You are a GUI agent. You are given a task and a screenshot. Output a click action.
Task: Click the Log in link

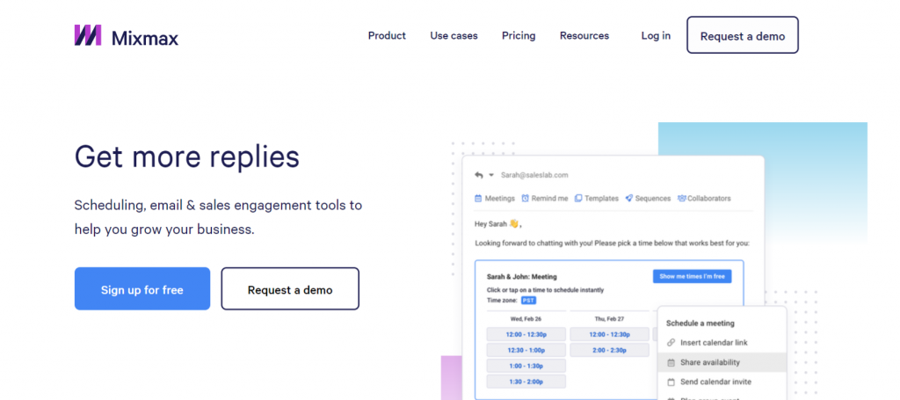[656, 35]
